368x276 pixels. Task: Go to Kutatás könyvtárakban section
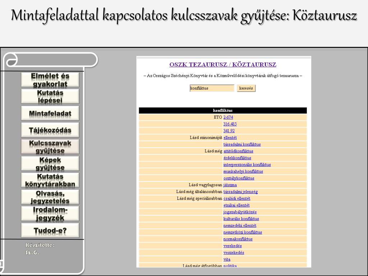click(50, 180)
